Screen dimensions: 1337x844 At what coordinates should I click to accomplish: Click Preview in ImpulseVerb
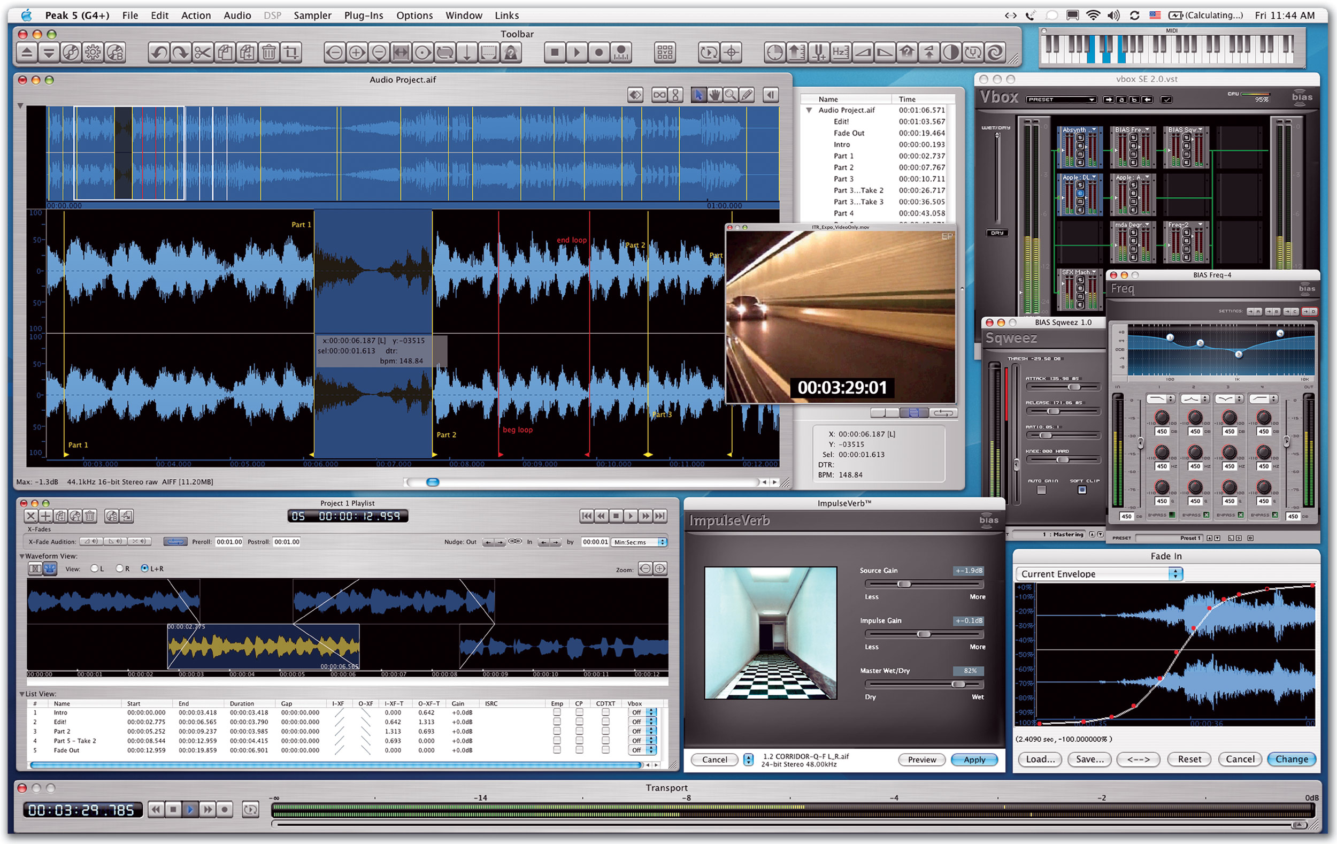click(921, 759)
